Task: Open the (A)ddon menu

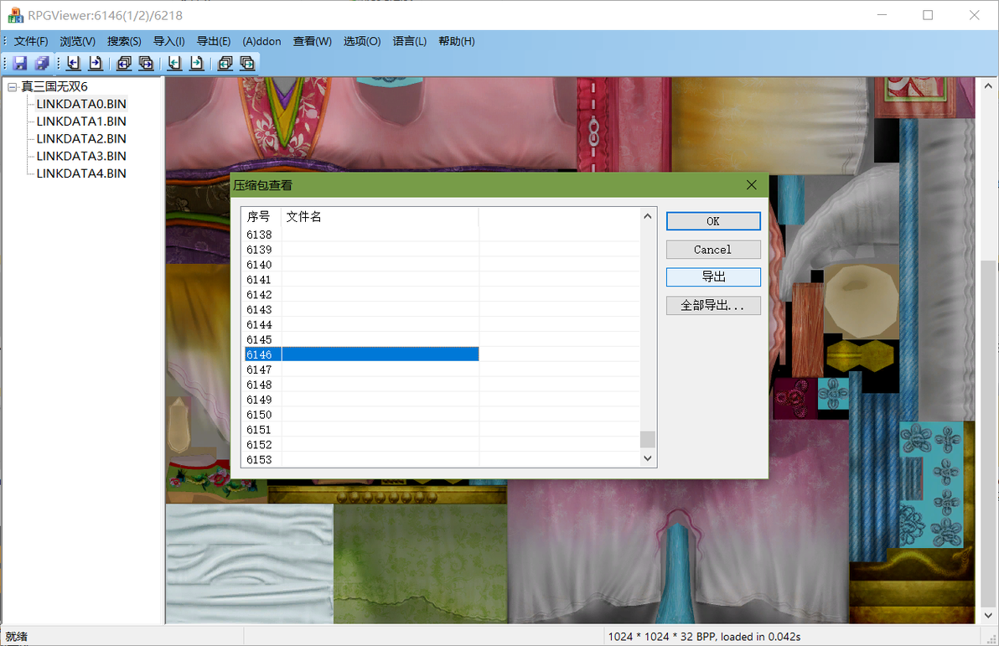Action: coord(261,41)
